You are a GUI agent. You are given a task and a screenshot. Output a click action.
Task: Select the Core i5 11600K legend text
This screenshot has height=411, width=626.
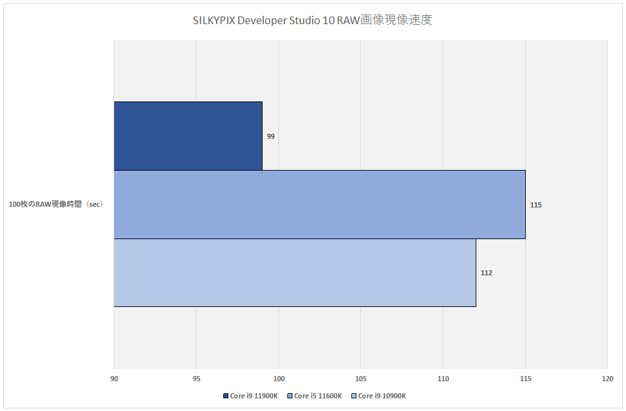click(x=318, y=396)
